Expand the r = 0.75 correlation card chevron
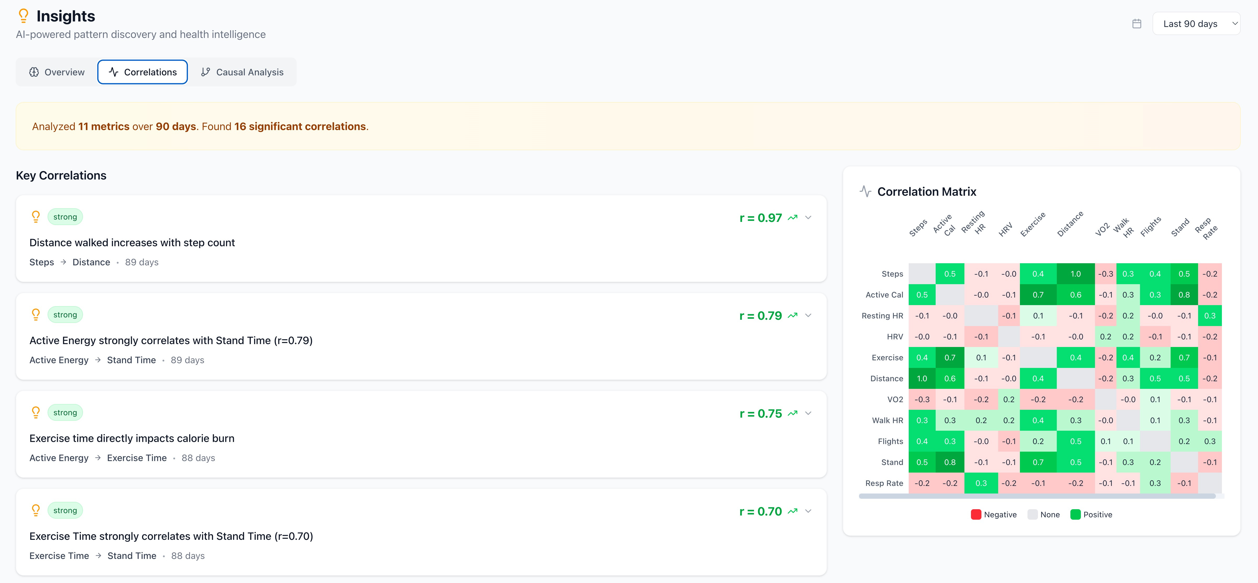Image resolution: width=1258 pixels, height=583 pixels. click(x=808, y=413)
